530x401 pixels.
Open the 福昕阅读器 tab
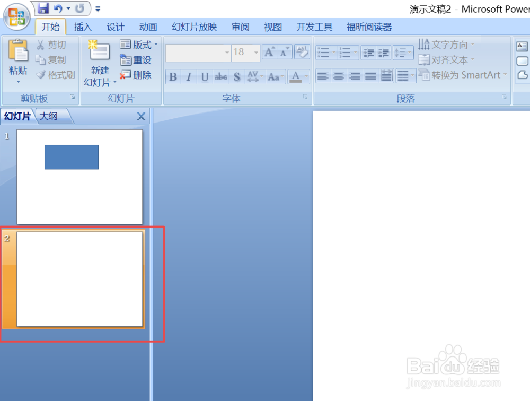click(369, 27)
